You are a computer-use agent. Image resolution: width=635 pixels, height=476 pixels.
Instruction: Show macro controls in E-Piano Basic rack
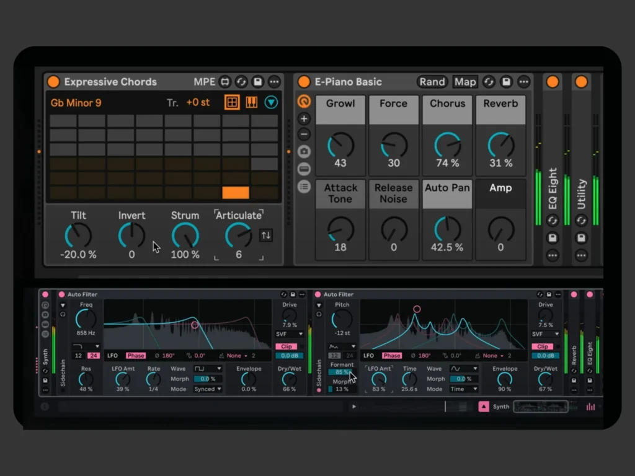click(x=304, y=101)
